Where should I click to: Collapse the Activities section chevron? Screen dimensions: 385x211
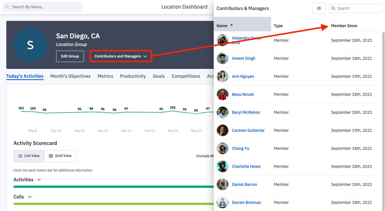coord(39,180)
